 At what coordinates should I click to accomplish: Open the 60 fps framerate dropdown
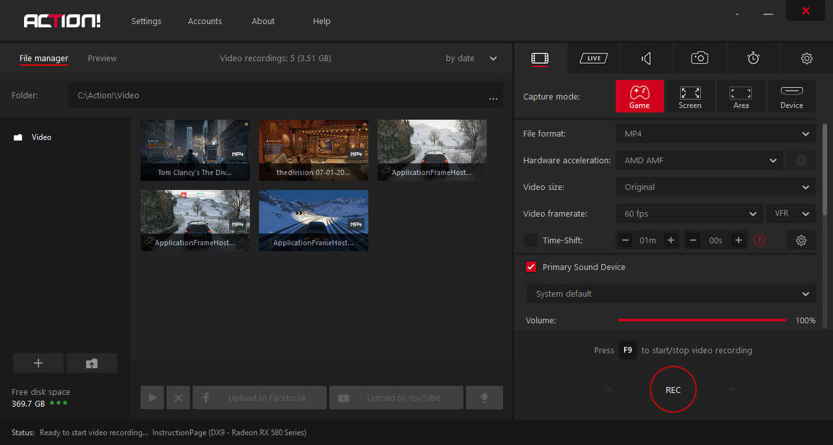click(689, 214)
